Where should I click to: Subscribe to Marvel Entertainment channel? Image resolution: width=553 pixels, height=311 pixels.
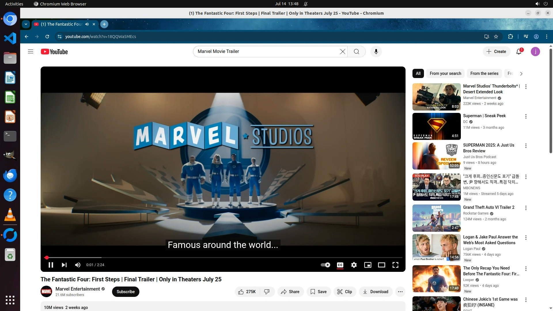coord(126,292)
